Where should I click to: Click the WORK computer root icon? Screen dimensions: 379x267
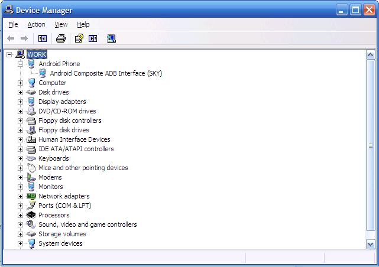20,54
